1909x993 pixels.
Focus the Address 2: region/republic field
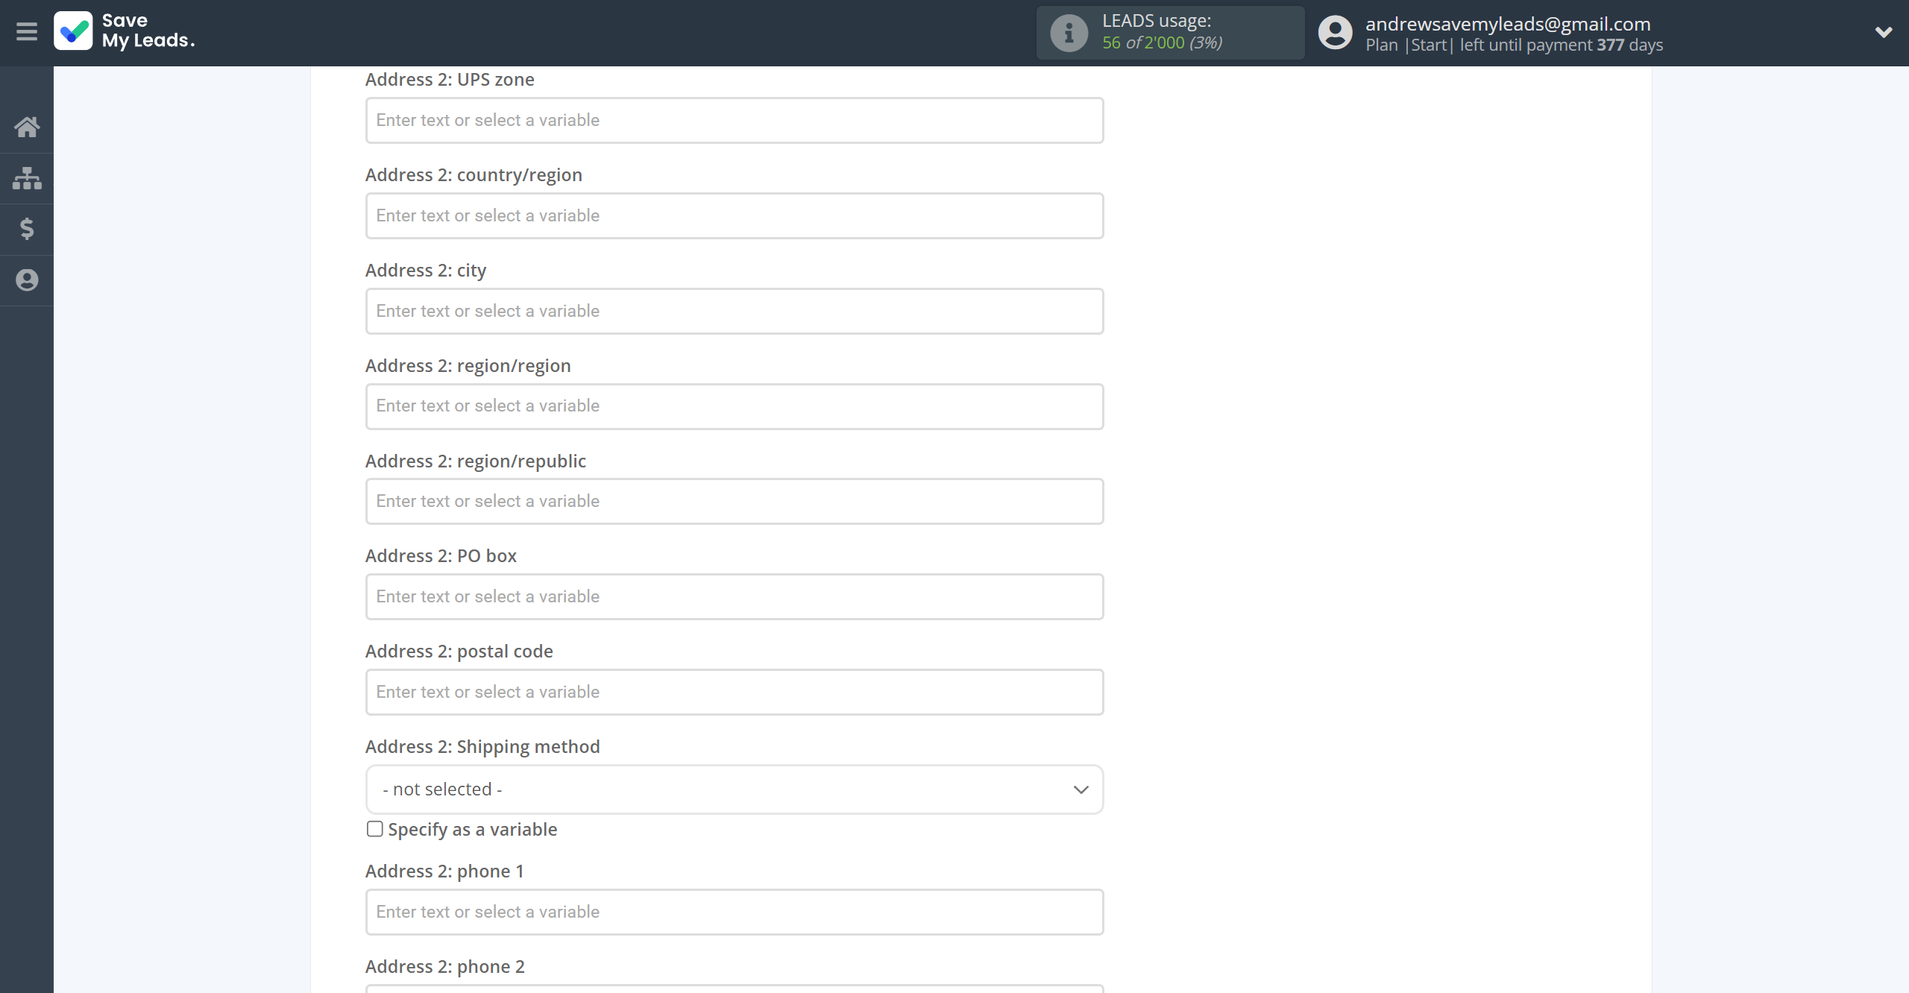coord(735,501)
